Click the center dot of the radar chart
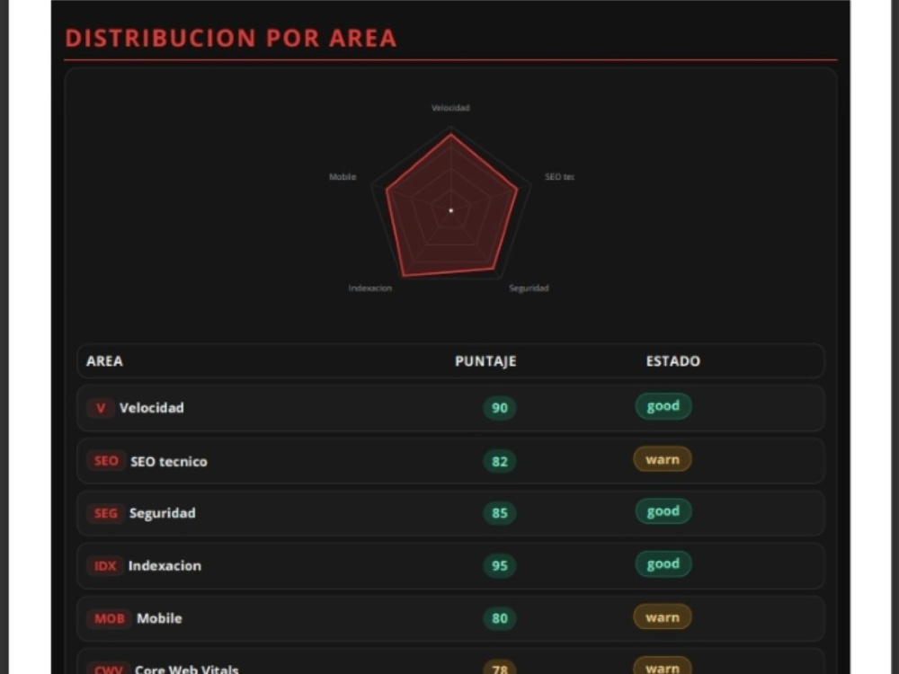 [450, 210]
